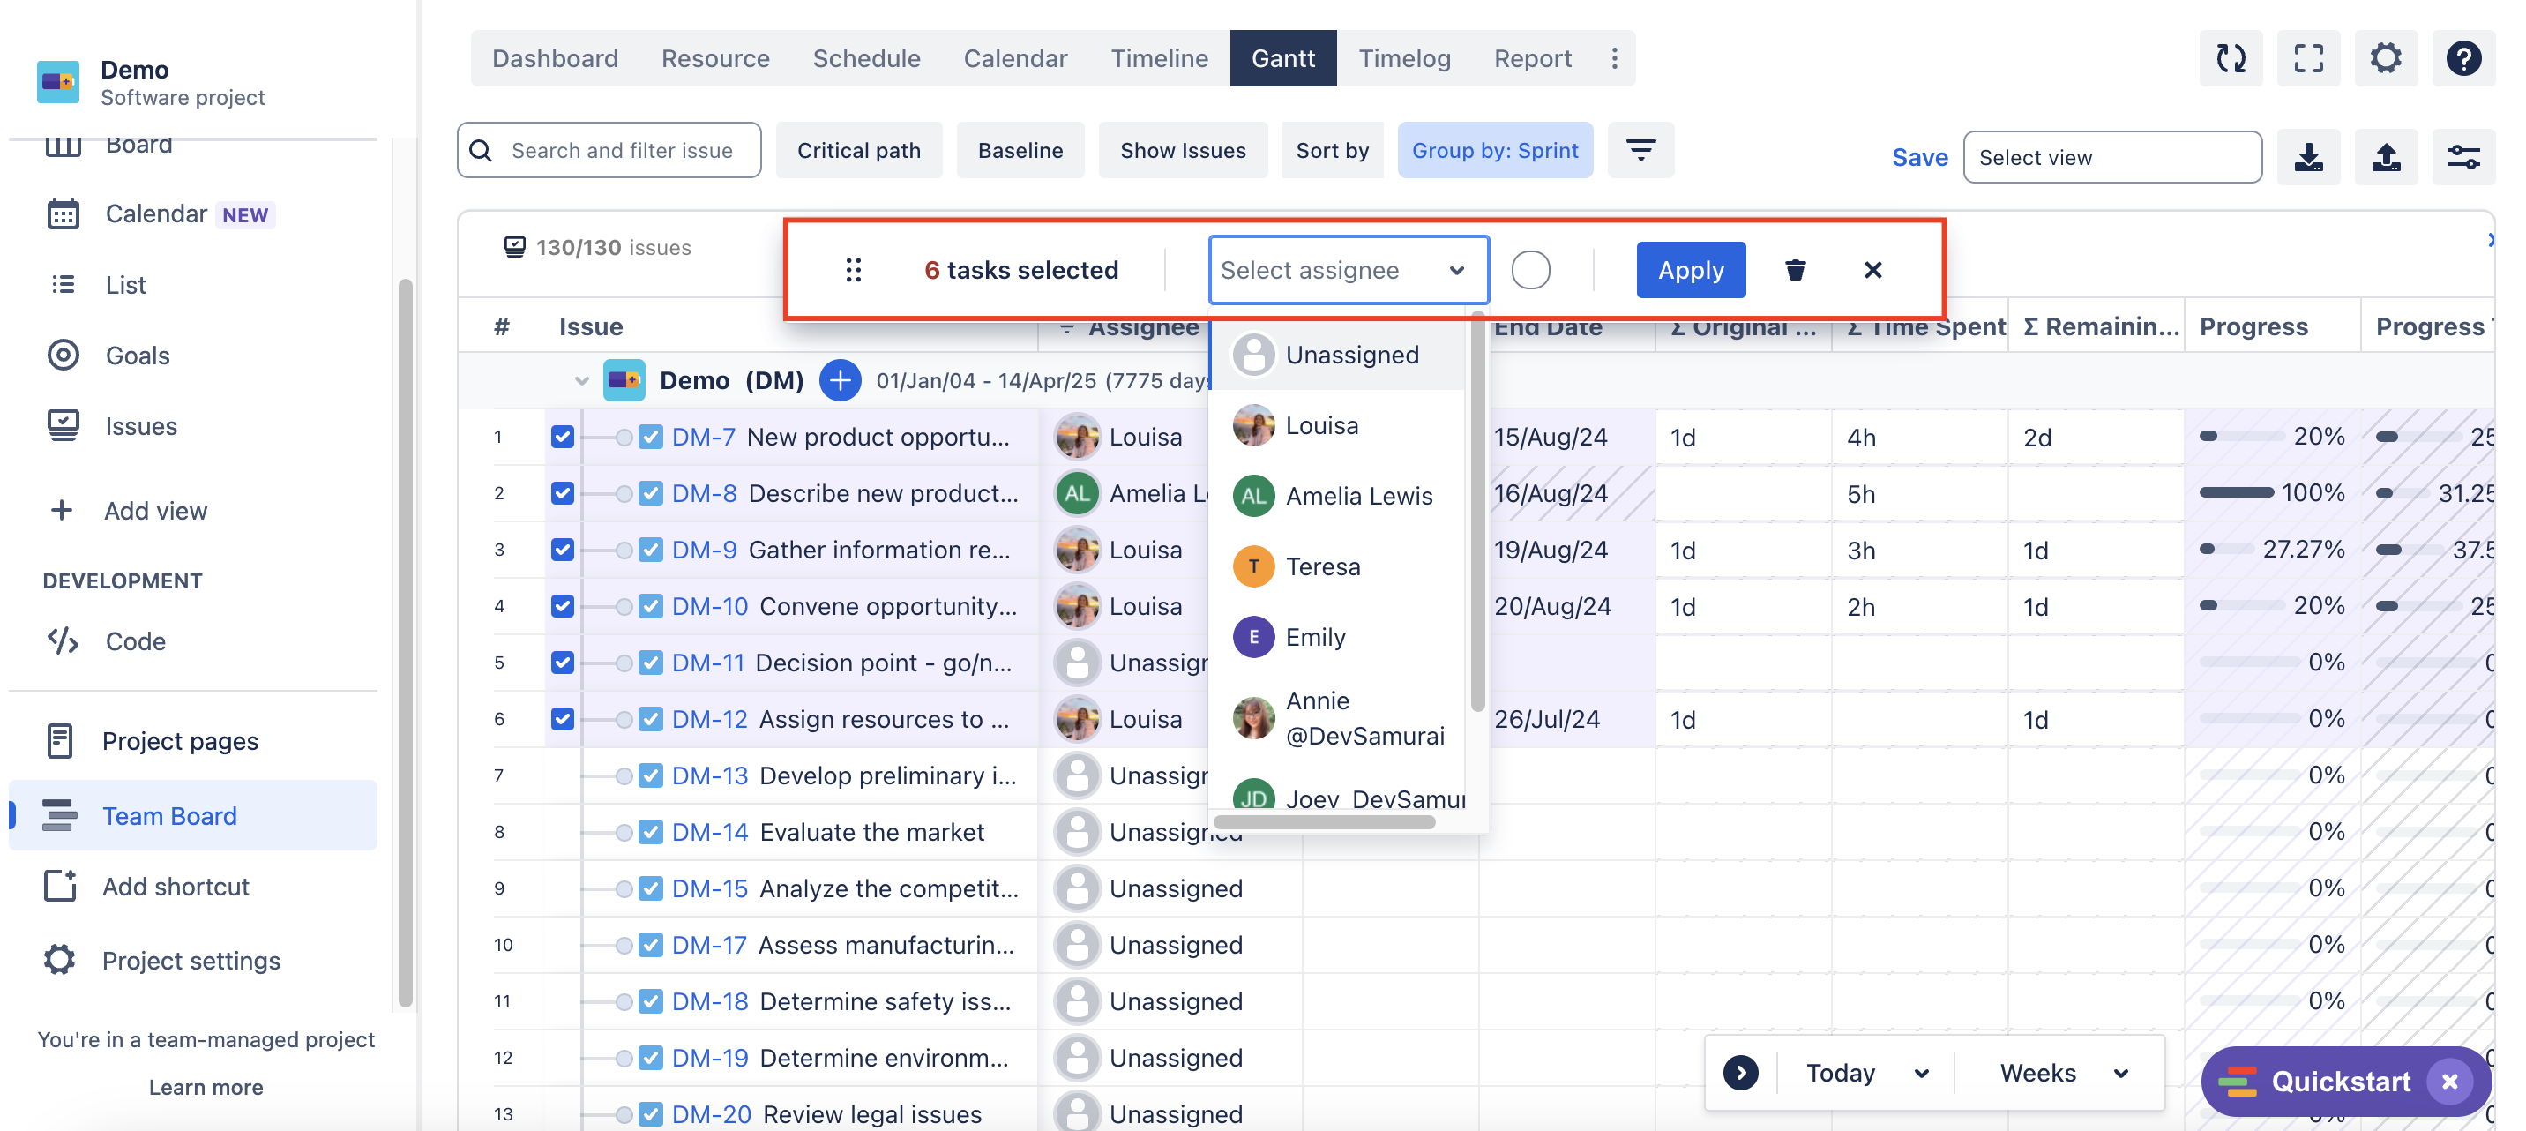2526x1131 pixels.
Task: Choose Amelia Lewis from assignee list
Action: click(1357, 497)
